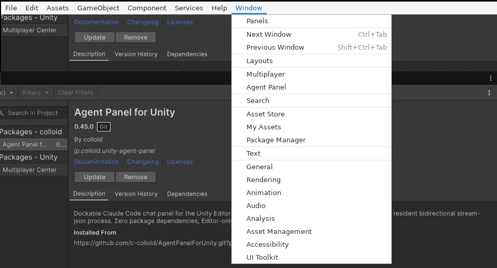Expand the Panels submenu
This screenshot has height=268, width=497.
tap(311, 21)
